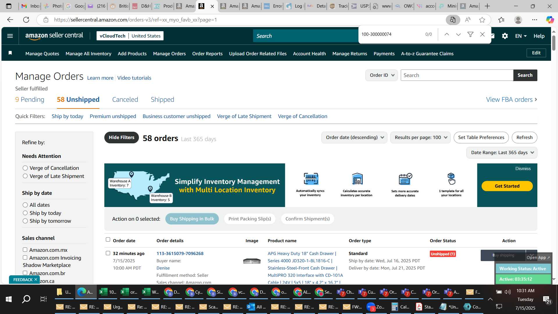558x314 pixels.
Task: Select Verge of Late Shipment radio
Action: [x=25, y=176]
